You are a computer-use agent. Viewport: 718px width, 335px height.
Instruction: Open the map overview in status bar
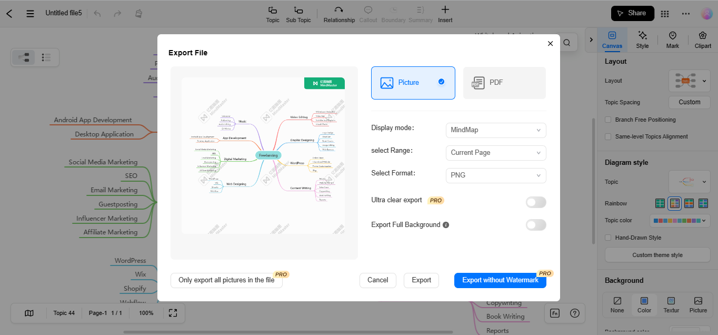(29, 313)
